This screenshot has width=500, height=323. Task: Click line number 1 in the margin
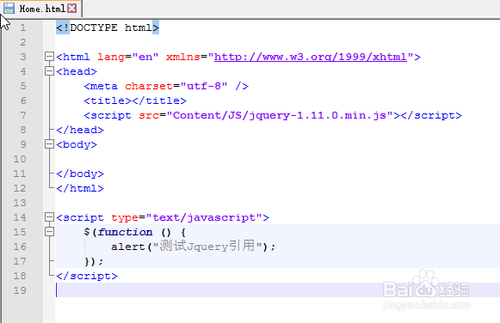tap(23, 27)
